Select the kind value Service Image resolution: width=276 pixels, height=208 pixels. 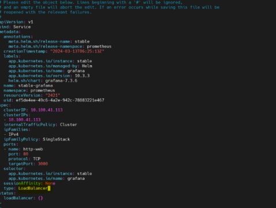pyautogui.click(x=22, y=27)
